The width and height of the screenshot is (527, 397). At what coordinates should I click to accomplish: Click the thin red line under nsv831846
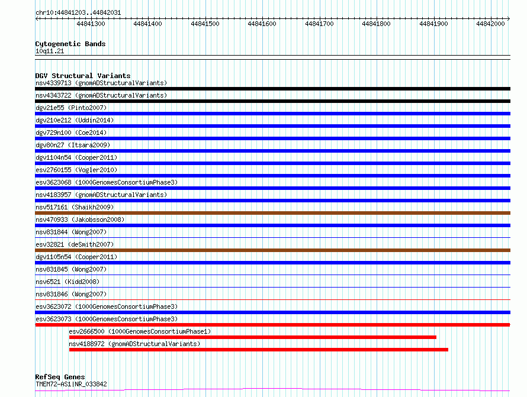(x=272, y=299)
